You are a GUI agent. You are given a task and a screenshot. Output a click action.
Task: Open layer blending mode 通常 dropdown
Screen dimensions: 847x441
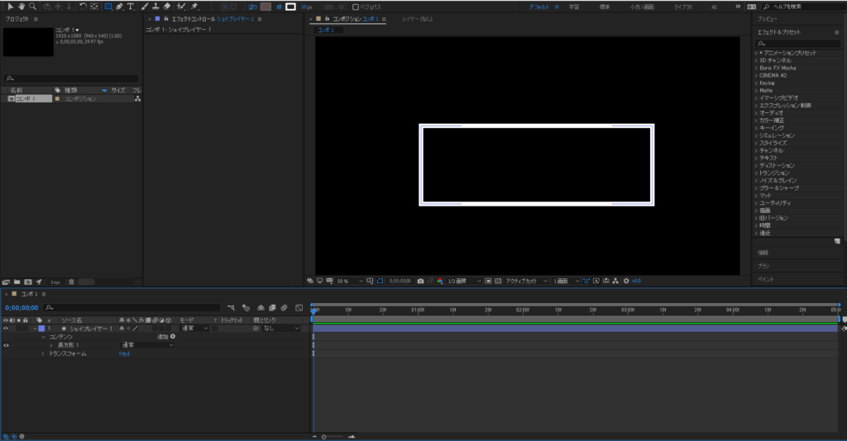tap(194, 329)
